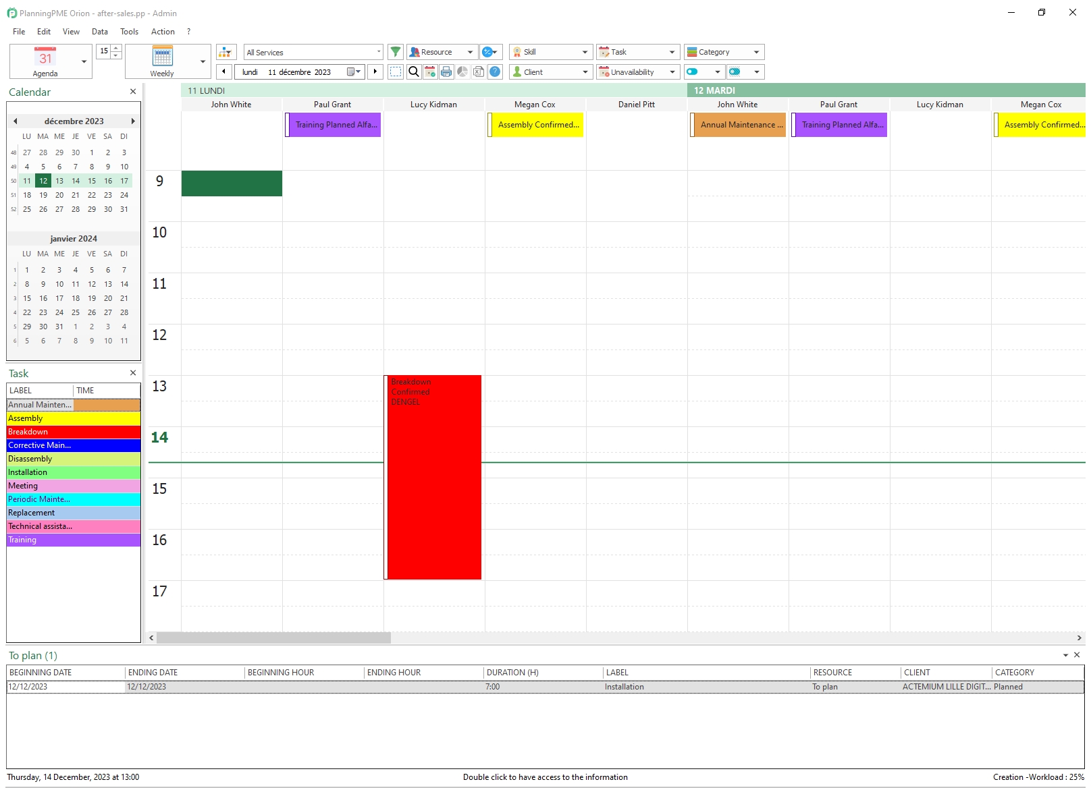Click the add calendar event icon

[430, 72]
